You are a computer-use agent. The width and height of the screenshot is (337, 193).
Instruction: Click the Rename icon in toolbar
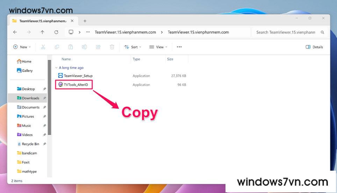84,47
